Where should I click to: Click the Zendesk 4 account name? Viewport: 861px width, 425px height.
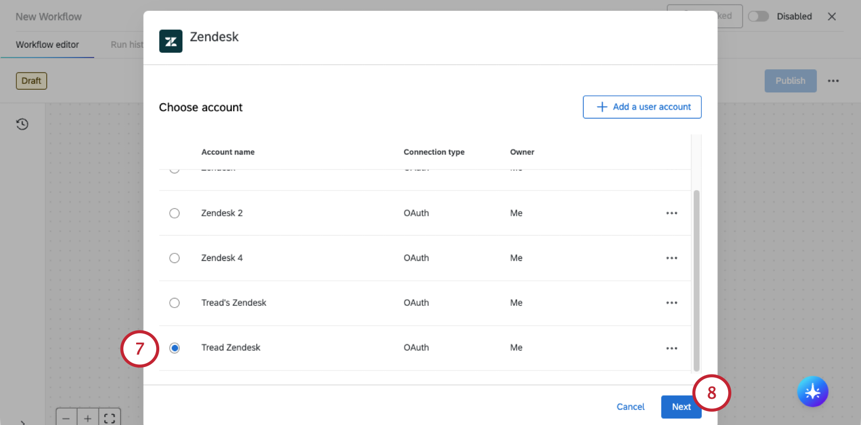(x=222, y=258)
